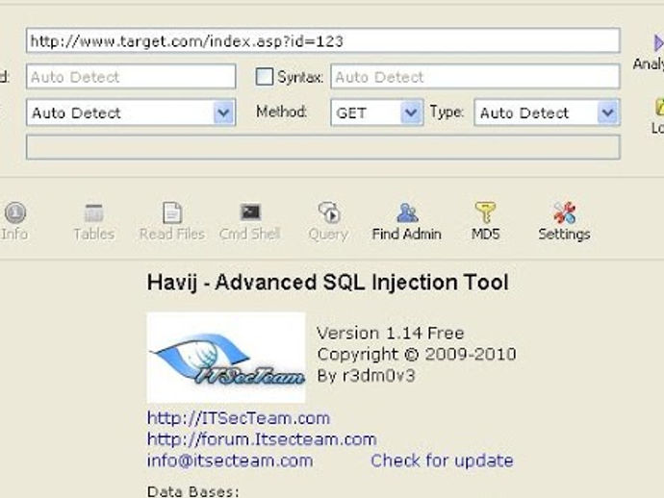664x498 pixels.
Task: Click the Analyze arrow icon
Action: click(658, 43)
